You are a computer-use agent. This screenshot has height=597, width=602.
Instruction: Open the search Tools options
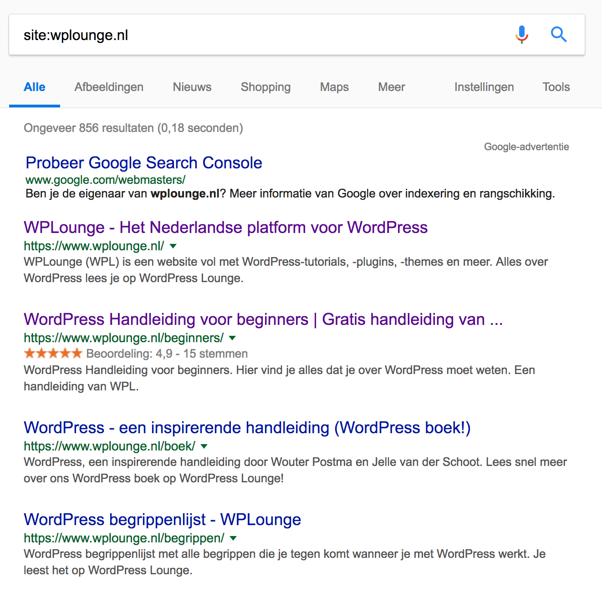[x=556, y=87]
